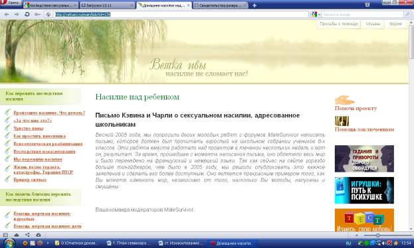This screenshot has height=248, width=414.
Task: Open the Форум tab on the site
Action: click(395, 24)
